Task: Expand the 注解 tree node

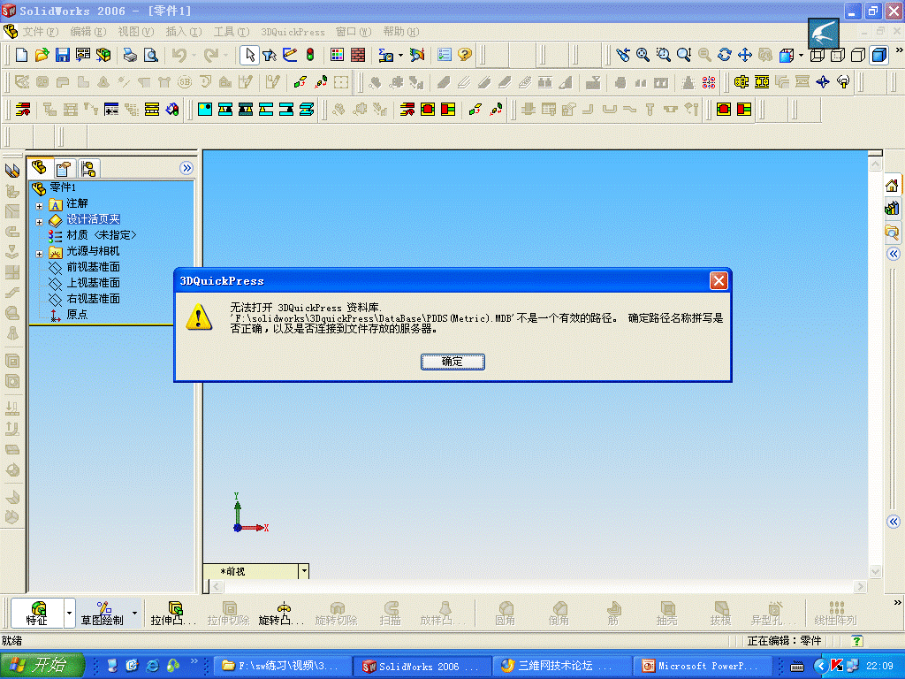Action: tap(39, 205)
